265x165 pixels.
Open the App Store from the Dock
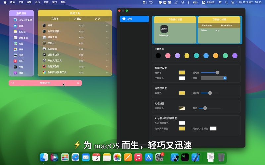[148, 157]
